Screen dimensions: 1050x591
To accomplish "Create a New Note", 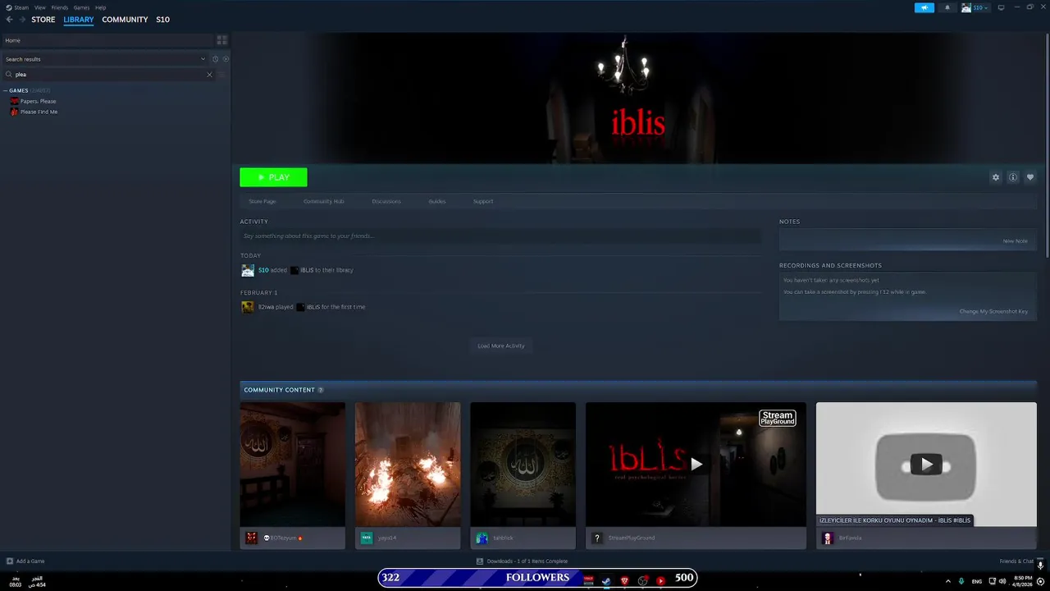I will [1015, 241].
